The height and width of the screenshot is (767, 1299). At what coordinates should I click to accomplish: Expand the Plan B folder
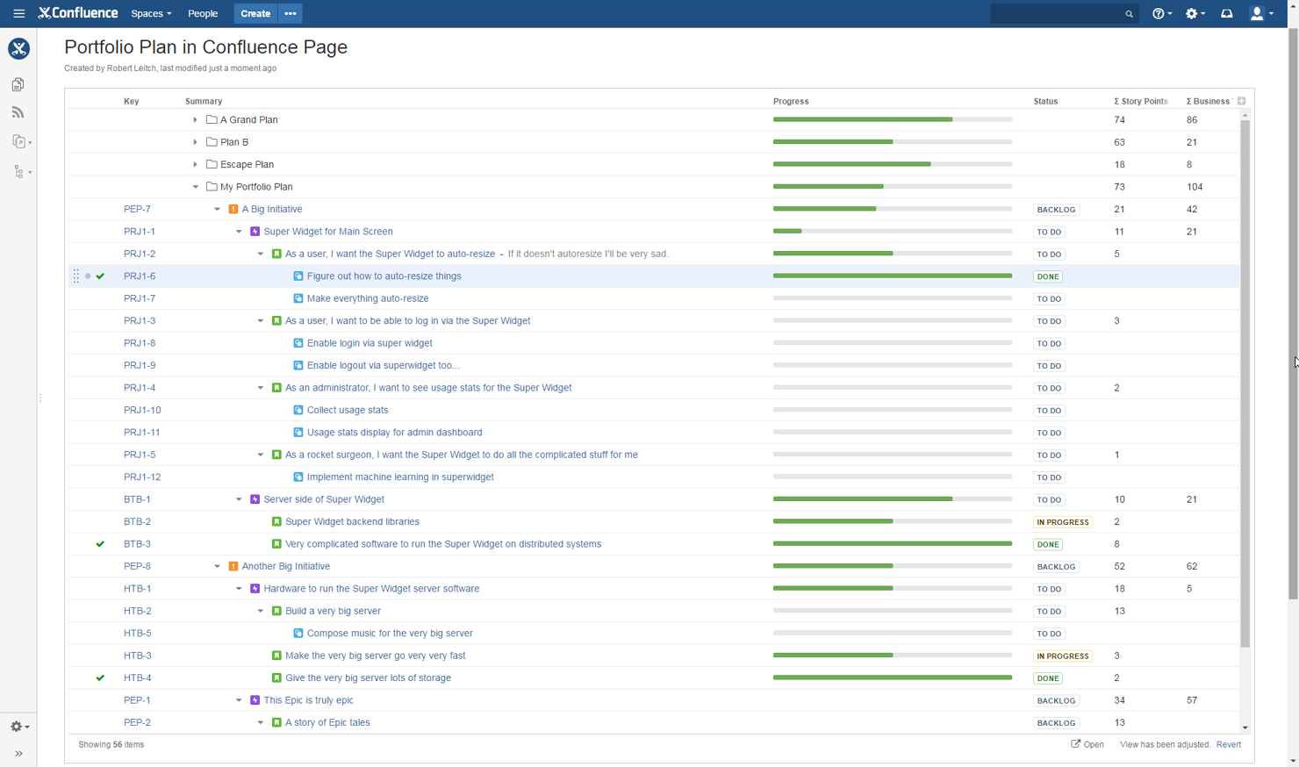tap(195, 142)
